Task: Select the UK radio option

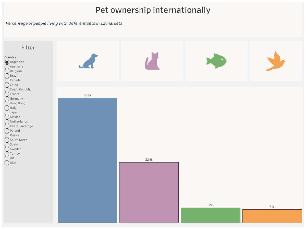Action: (x=7, y=158)
